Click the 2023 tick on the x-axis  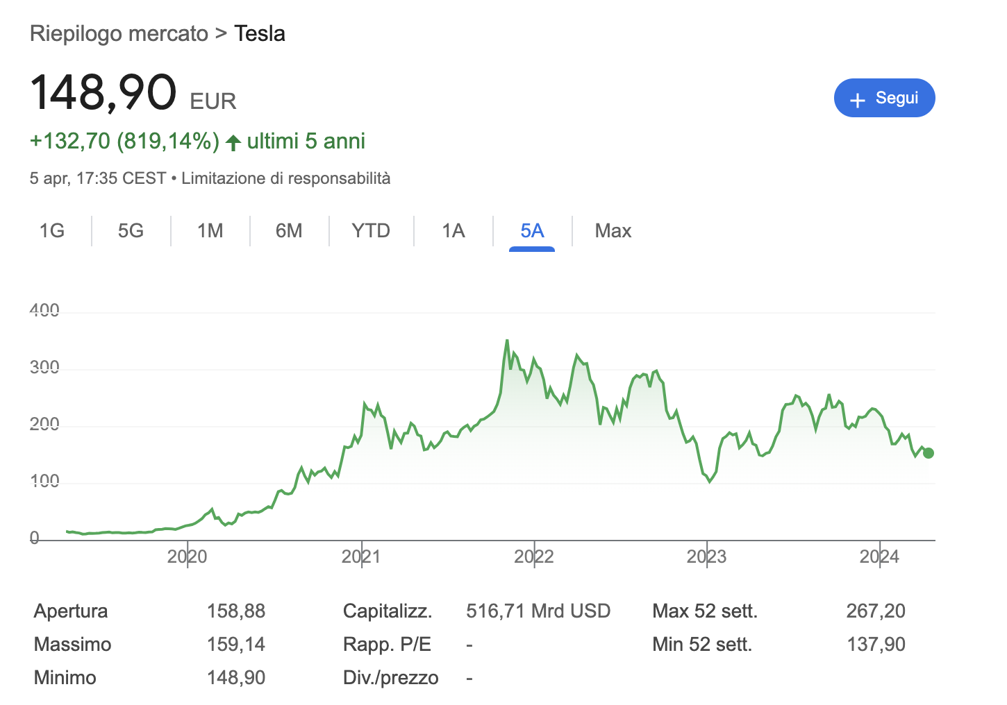tap(706, 556)
